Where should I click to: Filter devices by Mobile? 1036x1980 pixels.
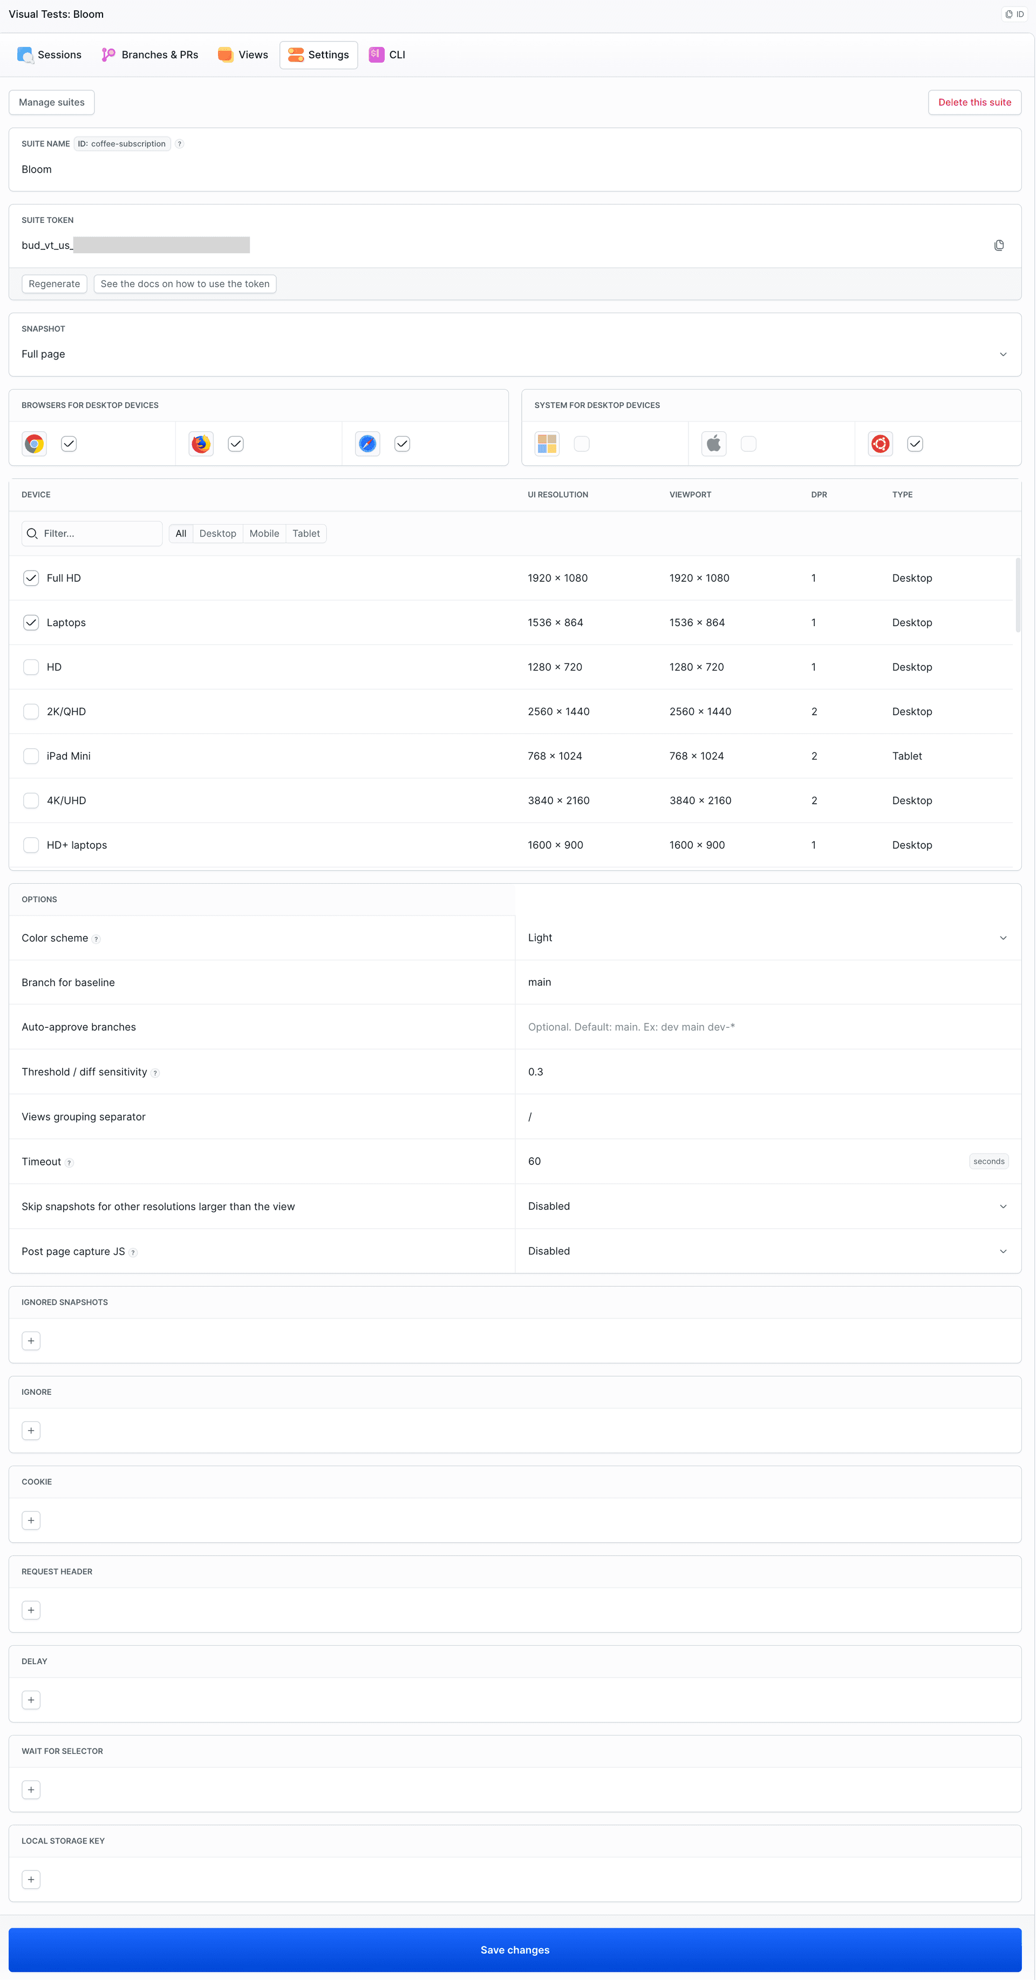[264, 533]
